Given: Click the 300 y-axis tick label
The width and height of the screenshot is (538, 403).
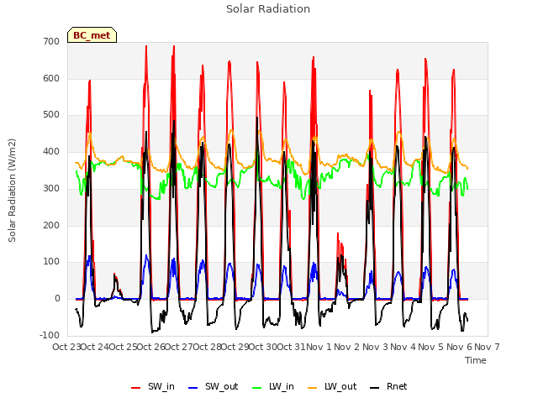Looking at the screenshot, I should pos(51,188).
